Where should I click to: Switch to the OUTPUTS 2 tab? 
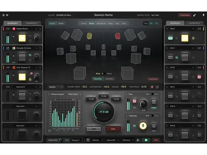pos(195,23)
